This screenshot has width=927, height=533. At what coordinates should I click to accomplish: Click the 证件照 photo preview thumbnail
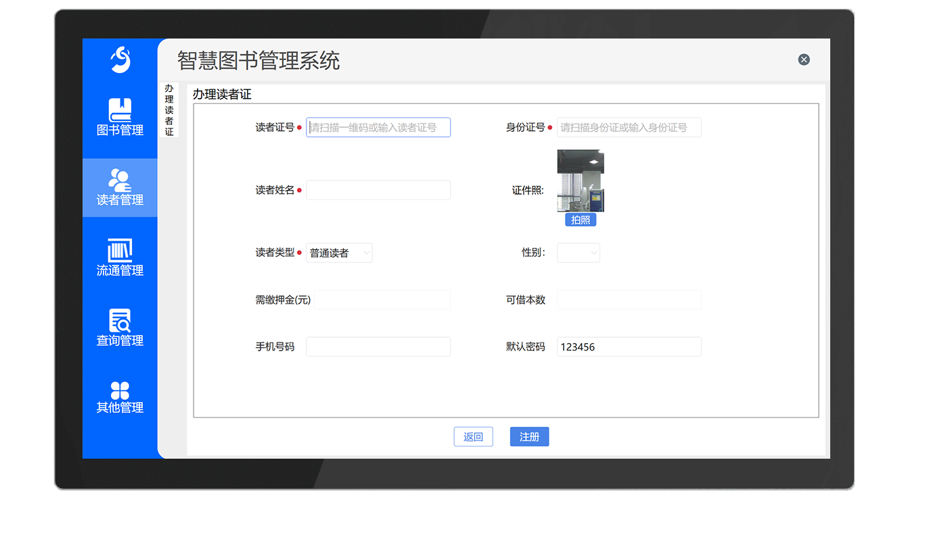coord(581,181)
